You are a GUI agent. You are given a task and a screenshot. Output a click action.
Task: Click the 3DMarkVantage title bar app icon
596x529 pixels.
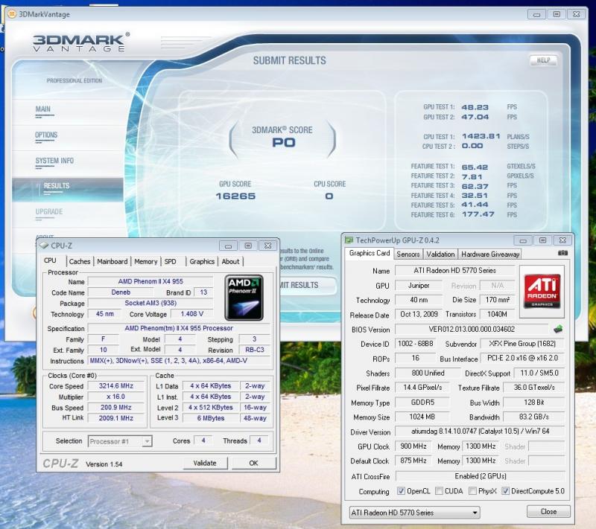coord(12,14)
